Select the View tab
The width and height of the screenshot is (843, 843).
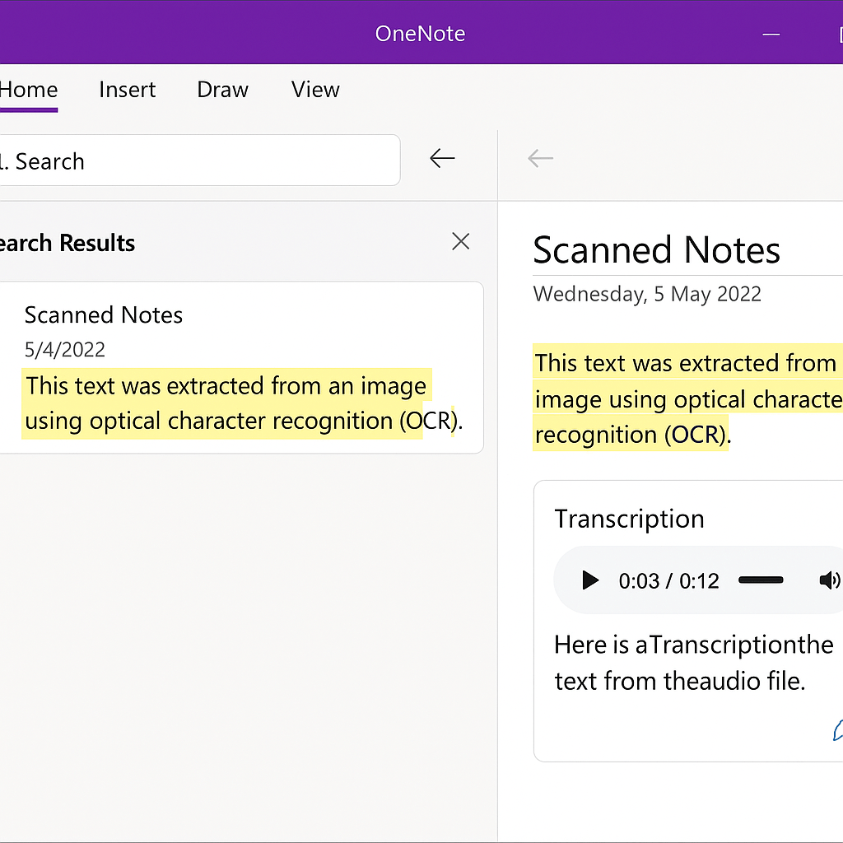click(x=315, y=90)
